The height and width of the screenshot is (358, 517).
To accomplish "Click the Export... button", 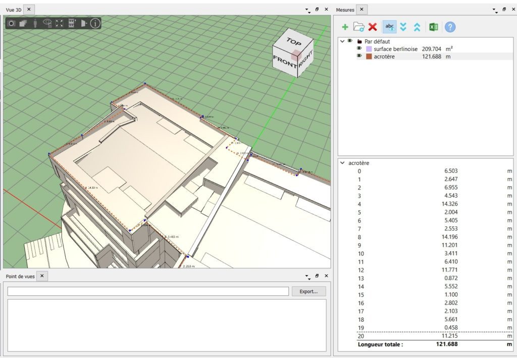I will click(x=308, y=291).
